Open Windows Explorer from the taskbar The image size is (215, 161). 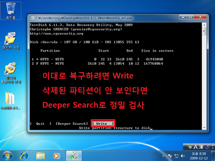click(40, 156)
